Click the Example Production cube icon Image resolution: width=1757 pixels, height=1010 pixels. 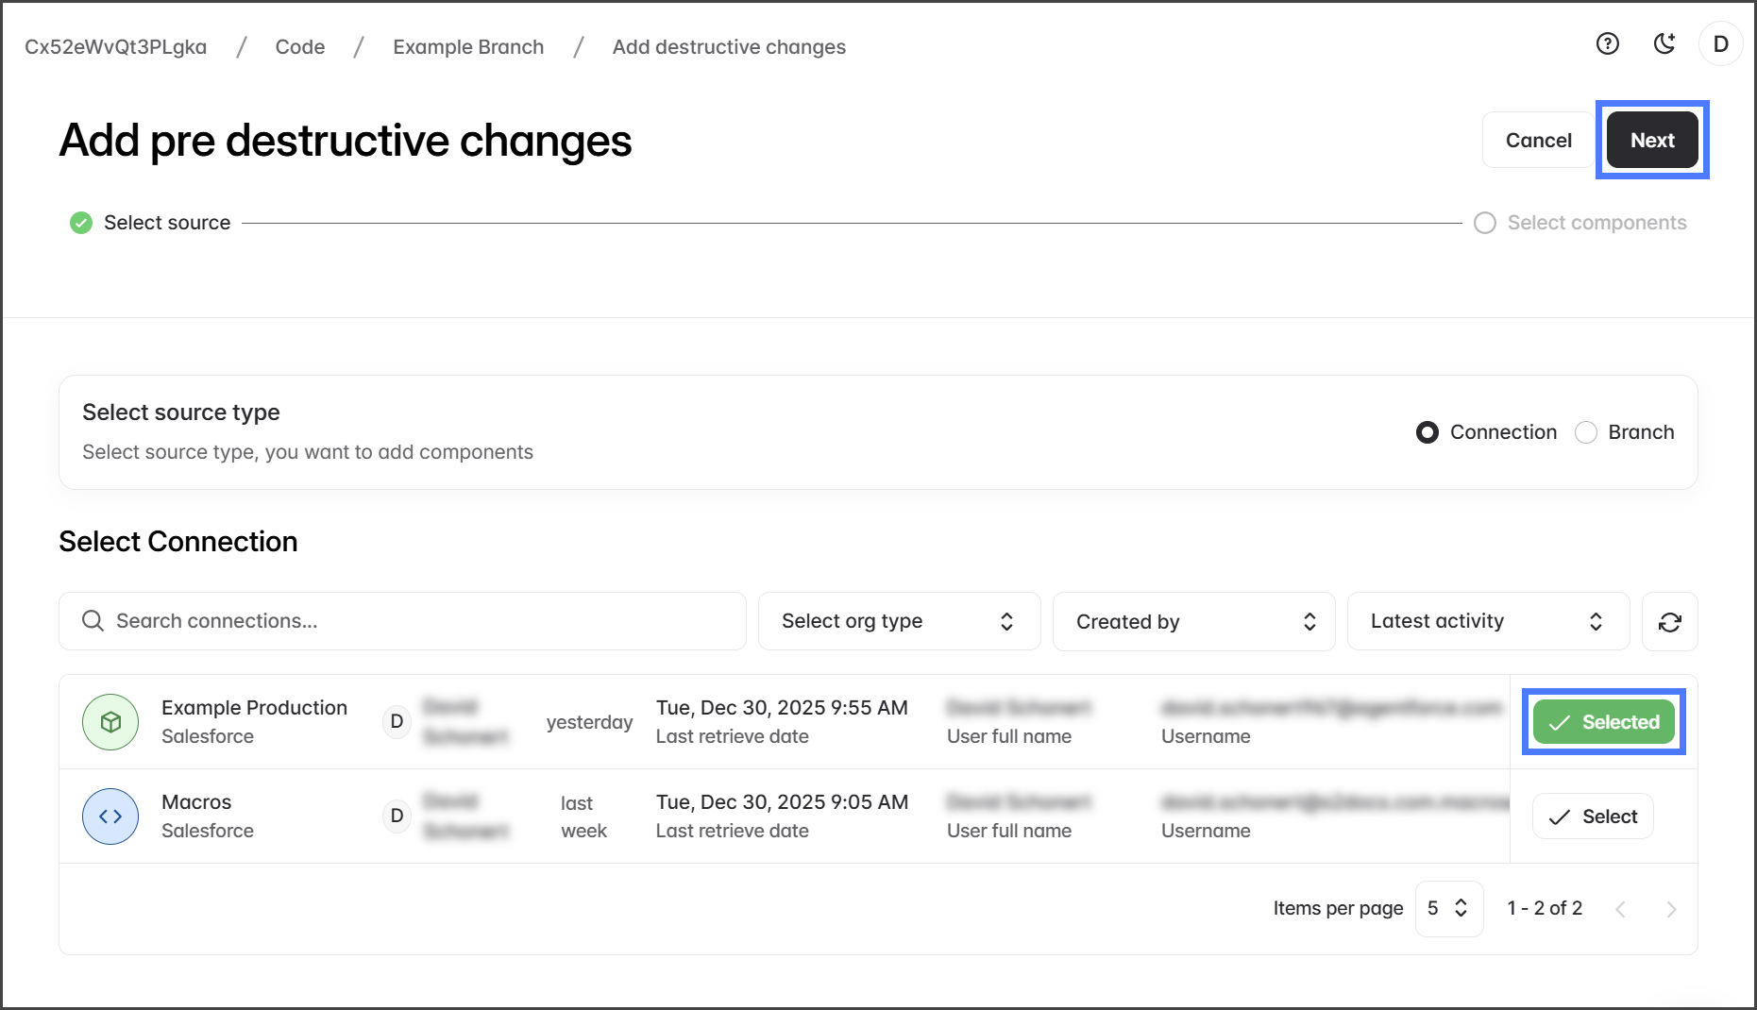click(x=110, y=722)
